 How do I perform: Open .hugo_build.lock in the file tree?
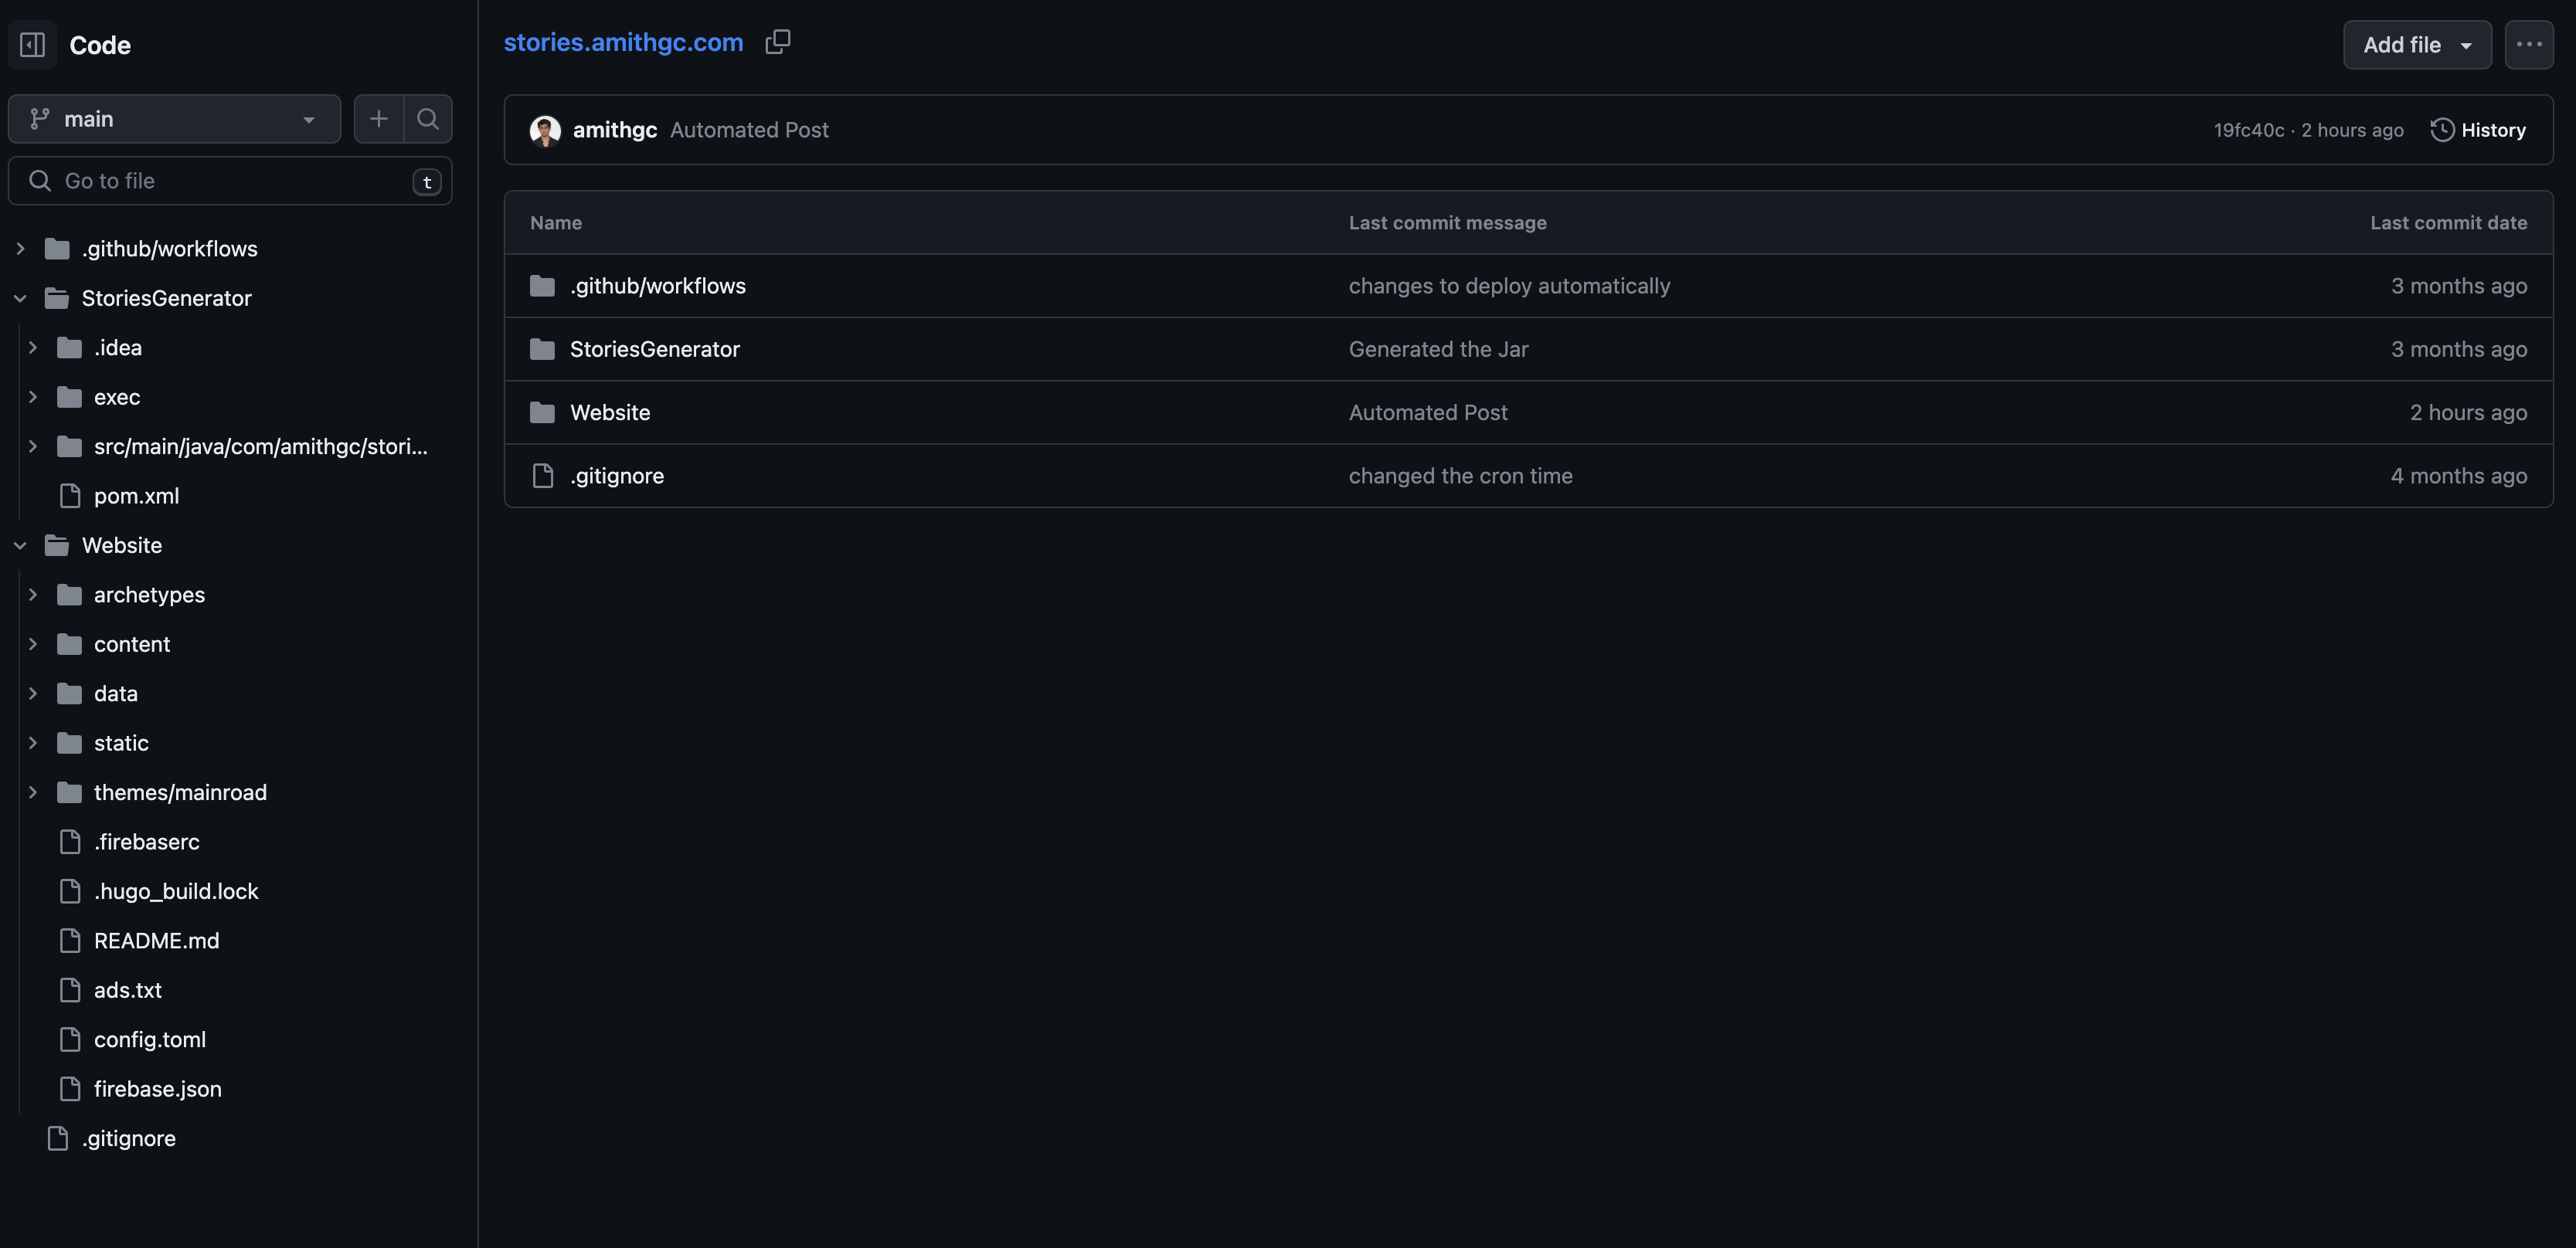coord(176,891)
